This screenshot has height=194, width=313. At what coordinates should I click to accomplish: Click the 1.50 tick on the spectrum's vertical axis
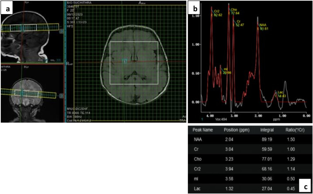point(195,16)
